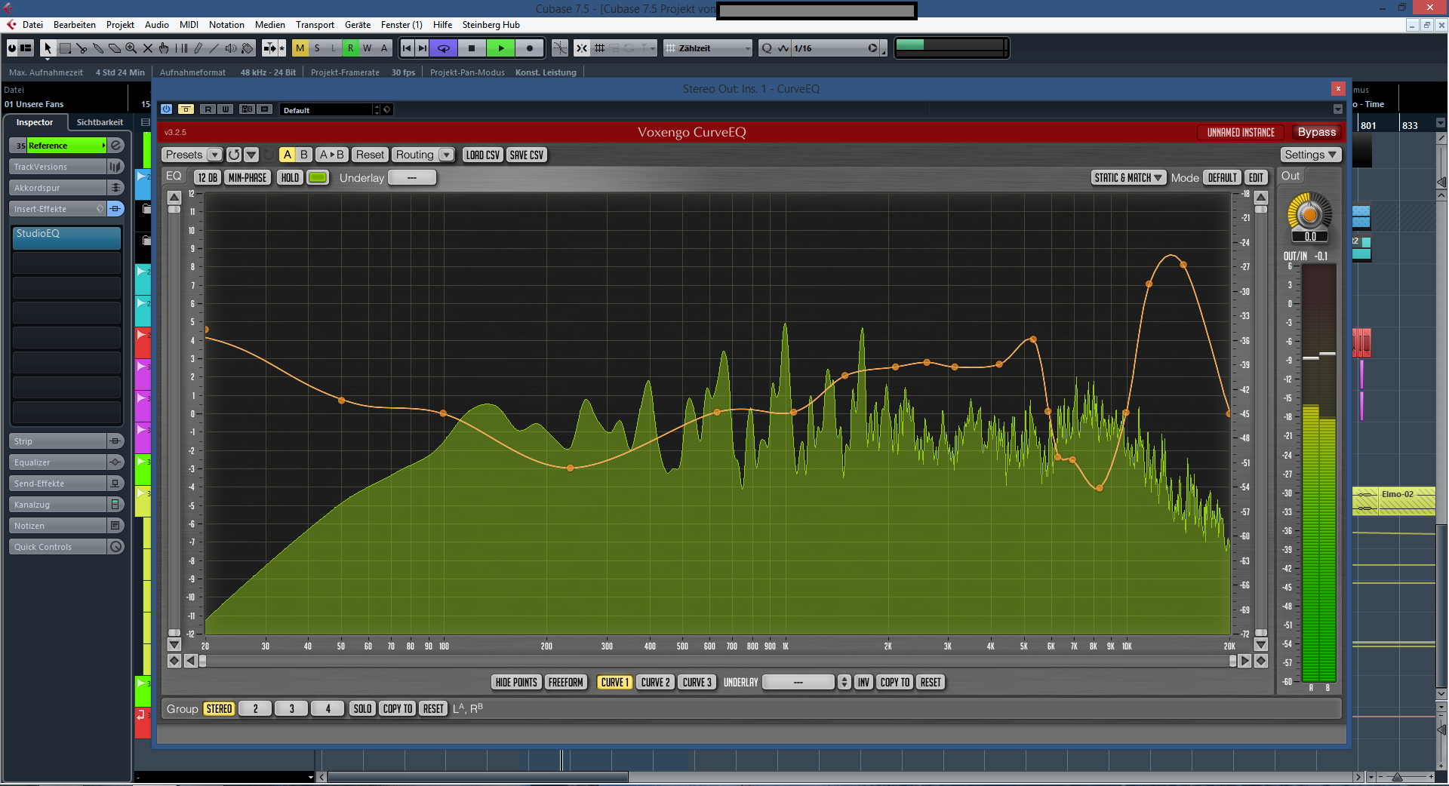Toggle global Write automation W button
1449x786 pixels.
click(367, 48)
